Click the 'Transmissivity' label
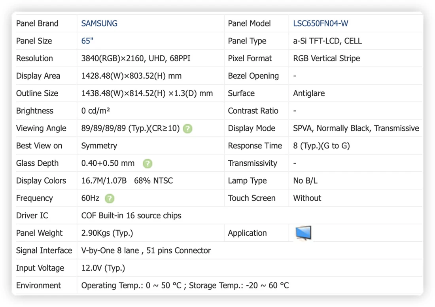This screenshot has height=307, width=435. [252, 163]
